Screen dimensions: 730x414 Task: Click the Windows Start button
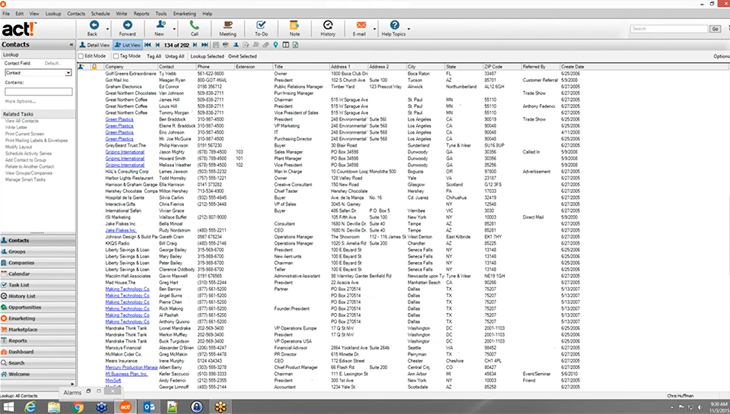tap(8, 407)
